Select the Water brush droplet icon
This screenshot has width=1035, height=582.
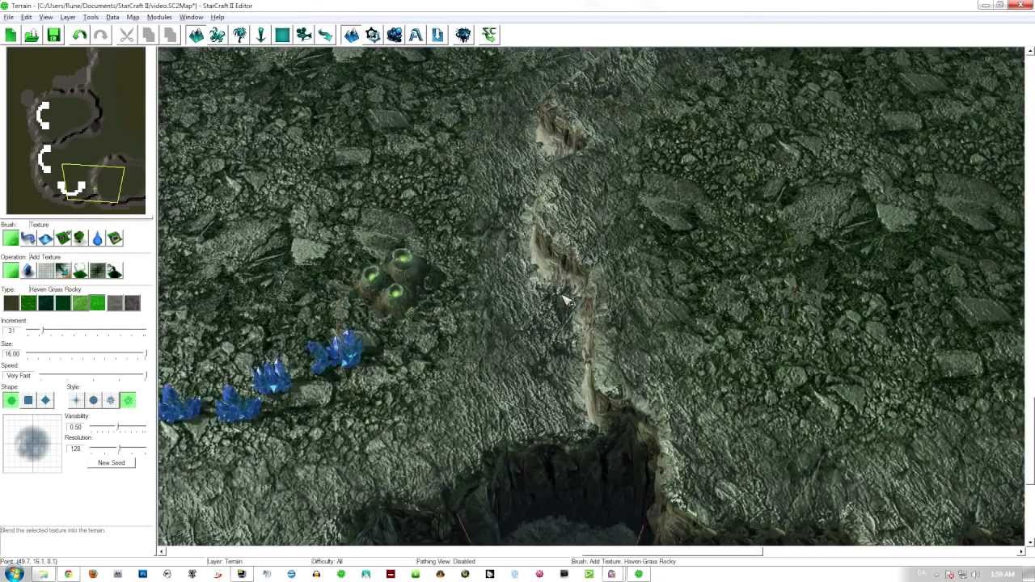(97, 238)
